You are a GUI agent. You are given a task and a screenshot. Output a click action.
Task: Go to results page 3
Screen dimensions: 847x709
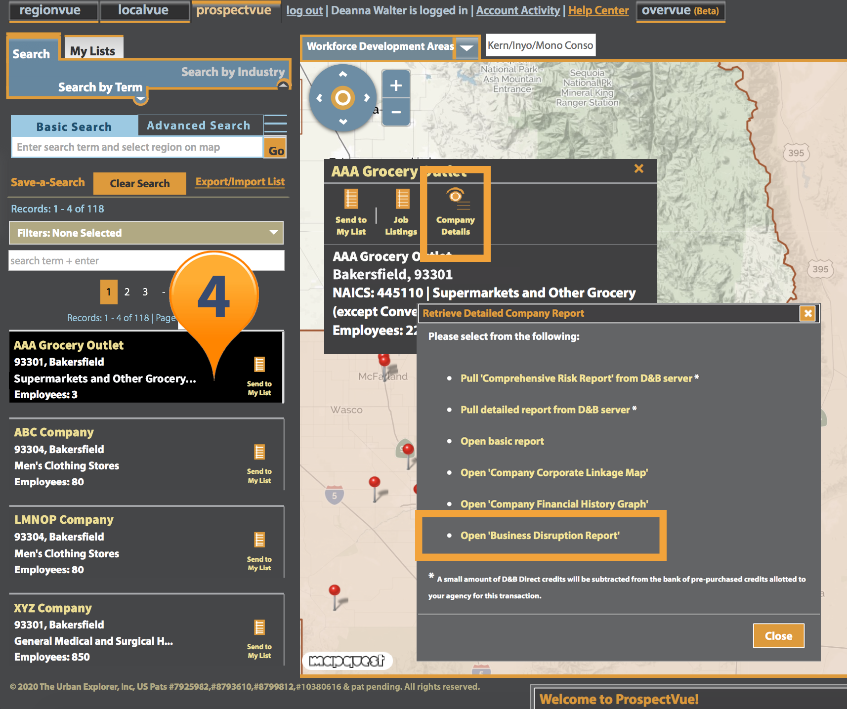(145, 292)
